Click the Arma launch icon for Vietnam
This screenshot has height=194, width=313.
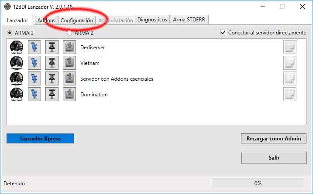click(x=17, y=63)
